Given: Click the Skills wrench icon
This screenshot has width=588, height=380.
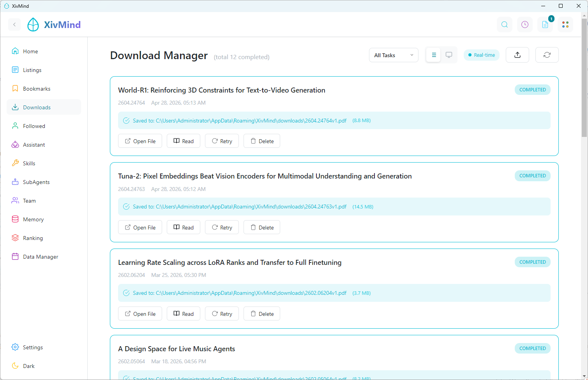Looking at the screenshot, I should (x=15, y=163).
